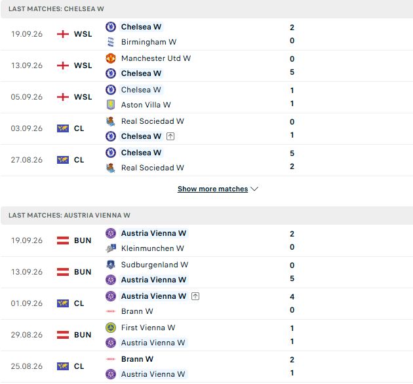Click the Aston Villa W club crest
413x384 pixels.
pos(111,105)
